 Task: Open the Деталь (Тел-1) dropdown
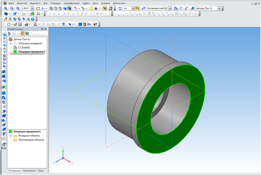pyautogui.click(x=219, y=8)
